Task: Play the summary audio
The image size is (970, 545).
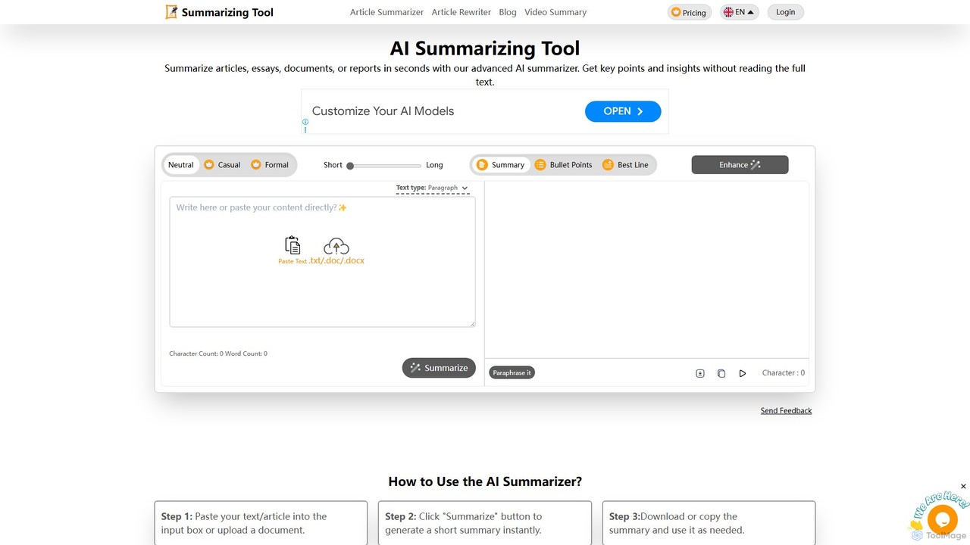Action: (x=743, y=373)
